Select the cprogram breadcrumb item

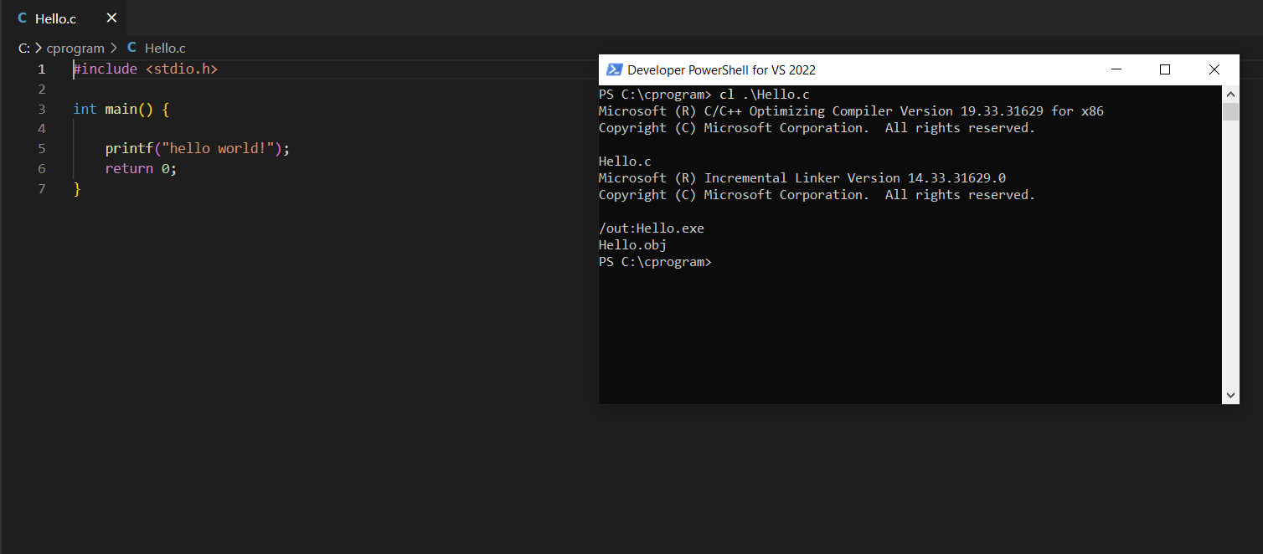point(75,48)
